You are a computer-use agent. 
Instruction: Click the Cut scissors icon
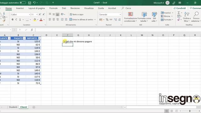(4, 13)
